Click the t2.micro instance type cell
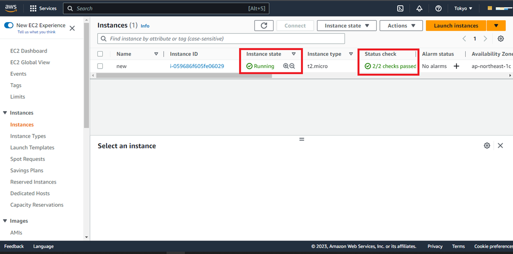The image size is (513, 254). tap(318, 66)
